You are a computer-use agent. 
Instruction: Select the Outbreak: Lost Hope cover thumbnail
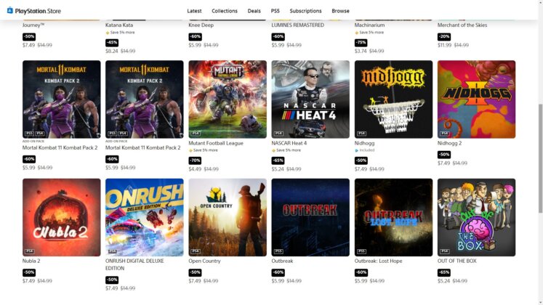[393, 218]
